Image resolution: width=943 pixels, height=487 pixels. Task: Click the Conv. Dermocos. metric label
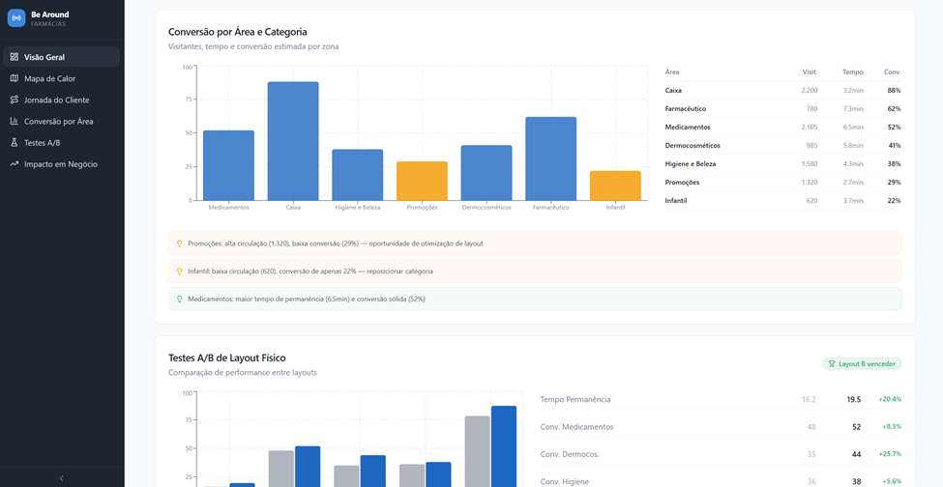pos(570,454)
